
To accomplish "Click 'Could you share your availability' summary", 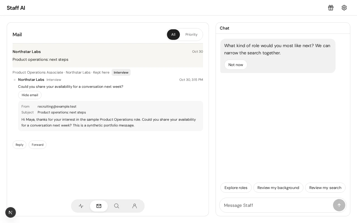I will [71, 87].
